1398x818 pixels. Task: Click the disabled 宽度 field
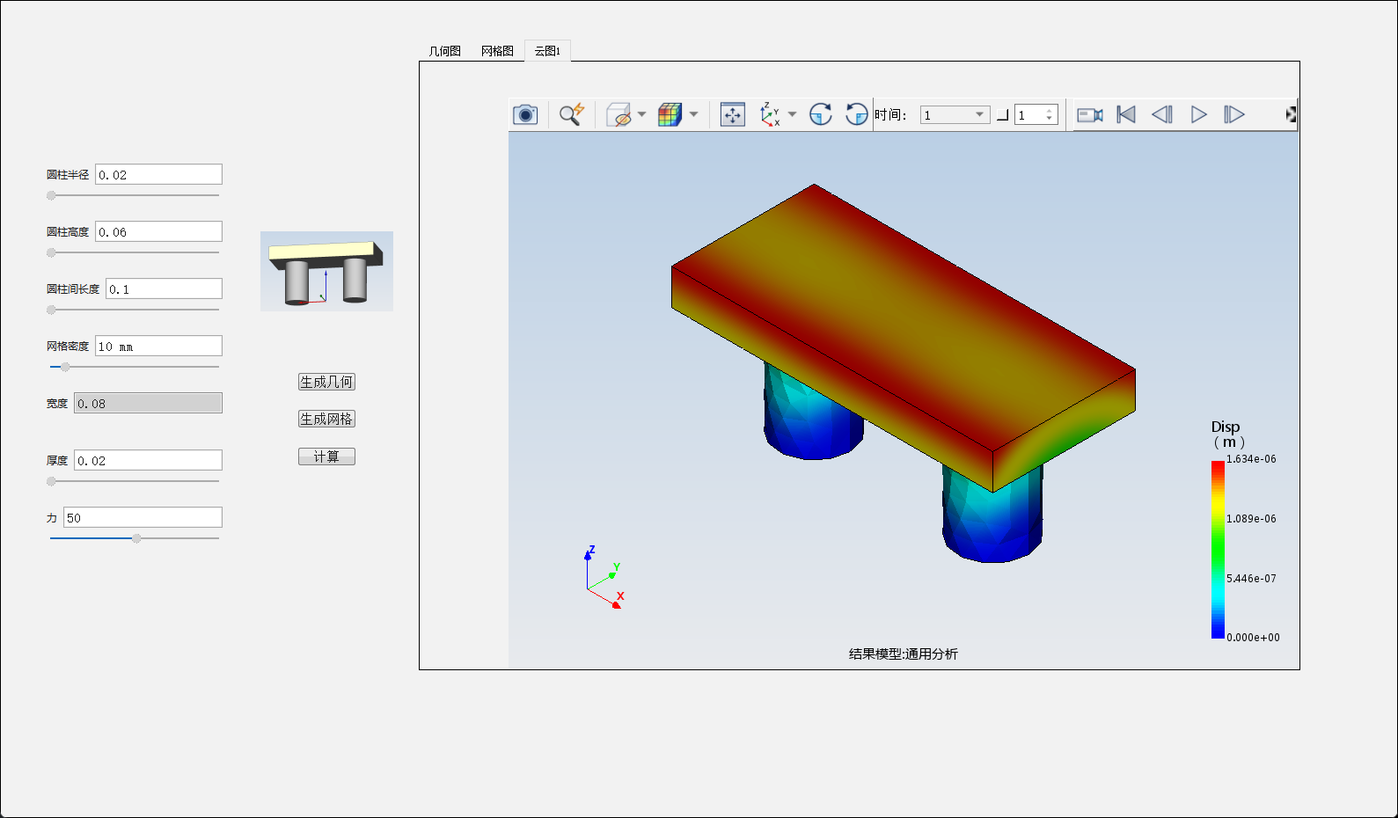pos(148,403)
